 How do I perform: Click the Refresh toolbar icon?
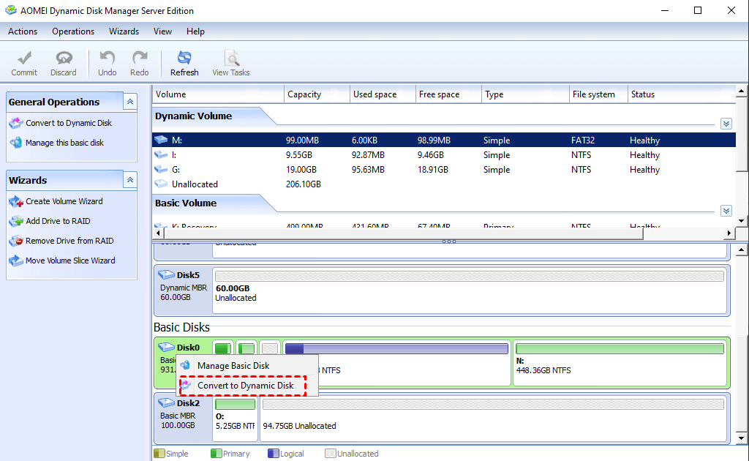184,59
